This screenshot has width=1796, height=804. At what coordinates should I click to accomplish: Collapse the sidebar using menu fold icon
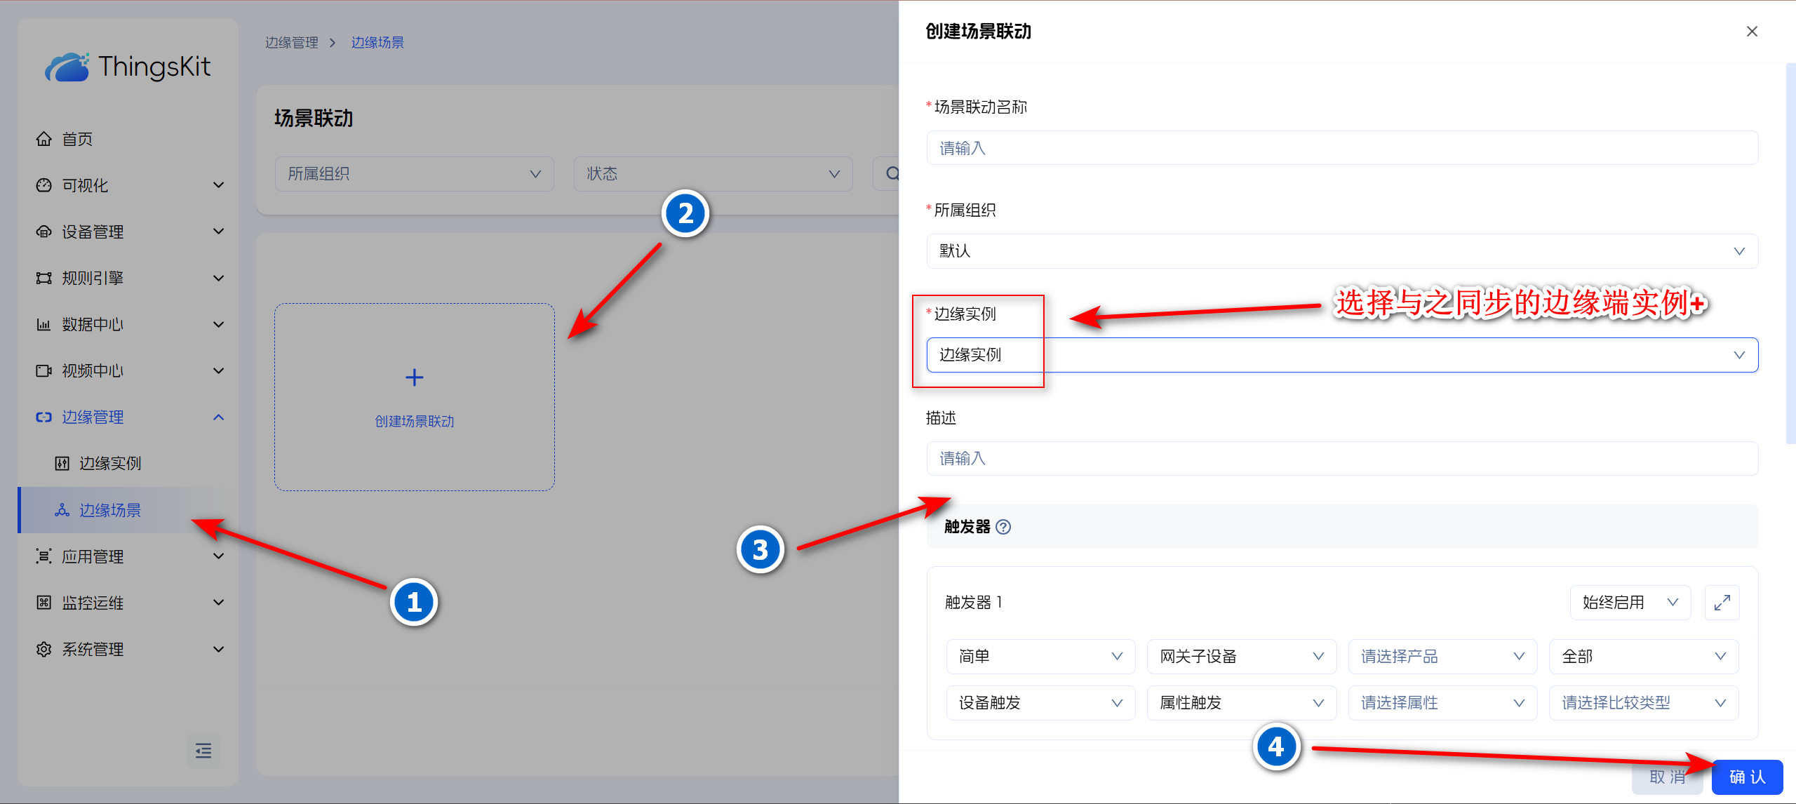click(203, 751)
